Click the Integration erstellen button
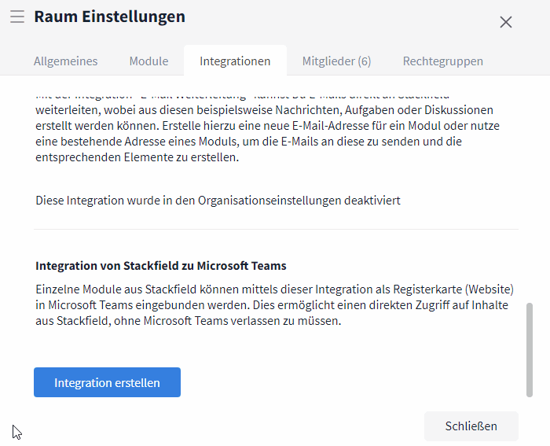Image resolution: width=550 pixels, height=446 pixels. (x=107, y=382)
